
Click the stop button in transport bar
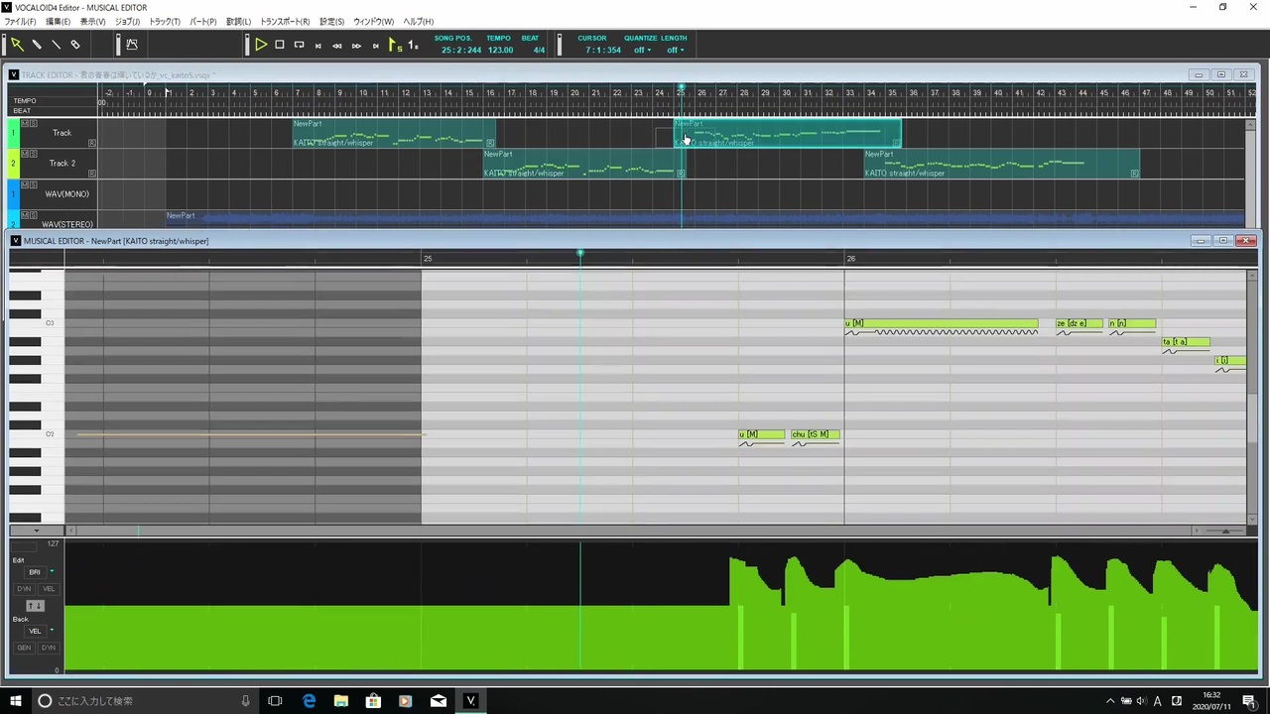coord(280,45)
